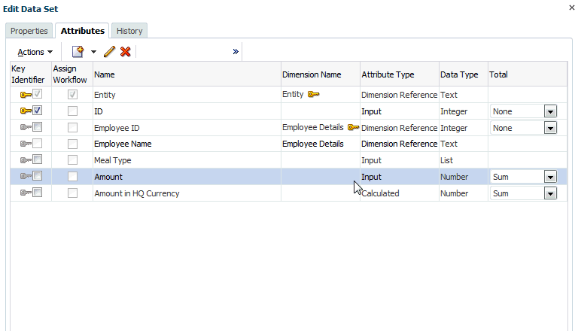Click the gray key icon in Employee ID row
Viewport: 575px width, 331px height.
tap(26, 127)
